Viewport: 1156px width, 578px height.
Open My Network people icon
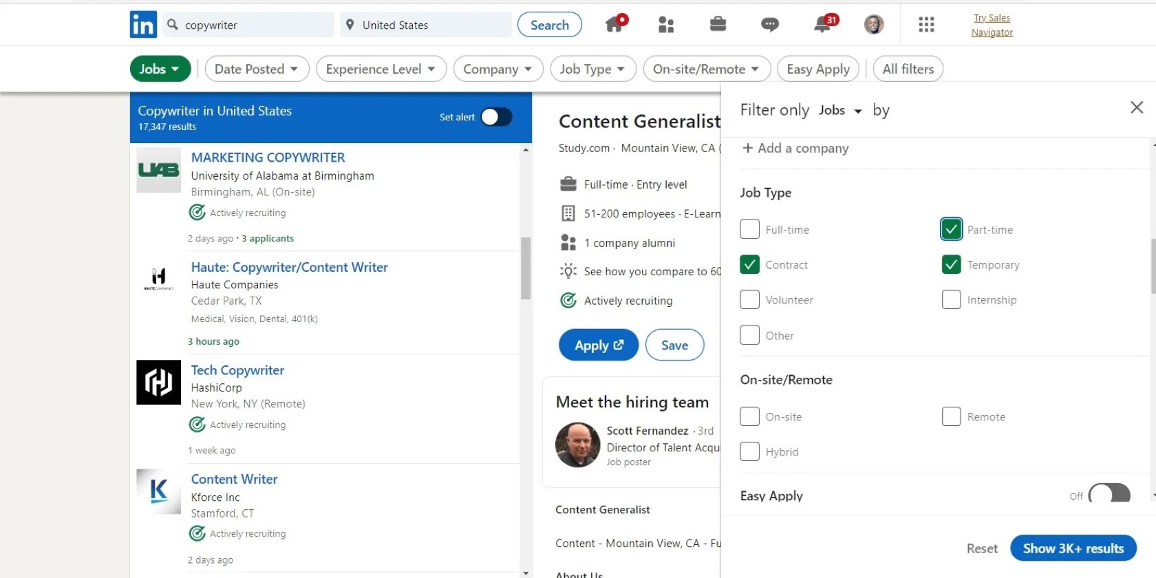pyautogui.click(x=666, y=25)
